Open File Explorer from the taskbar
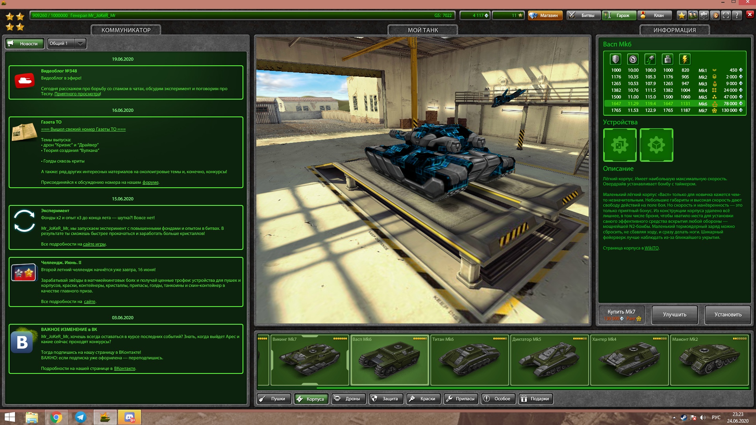This screenshot has width=756, height=425. click(x=32, y=417)
